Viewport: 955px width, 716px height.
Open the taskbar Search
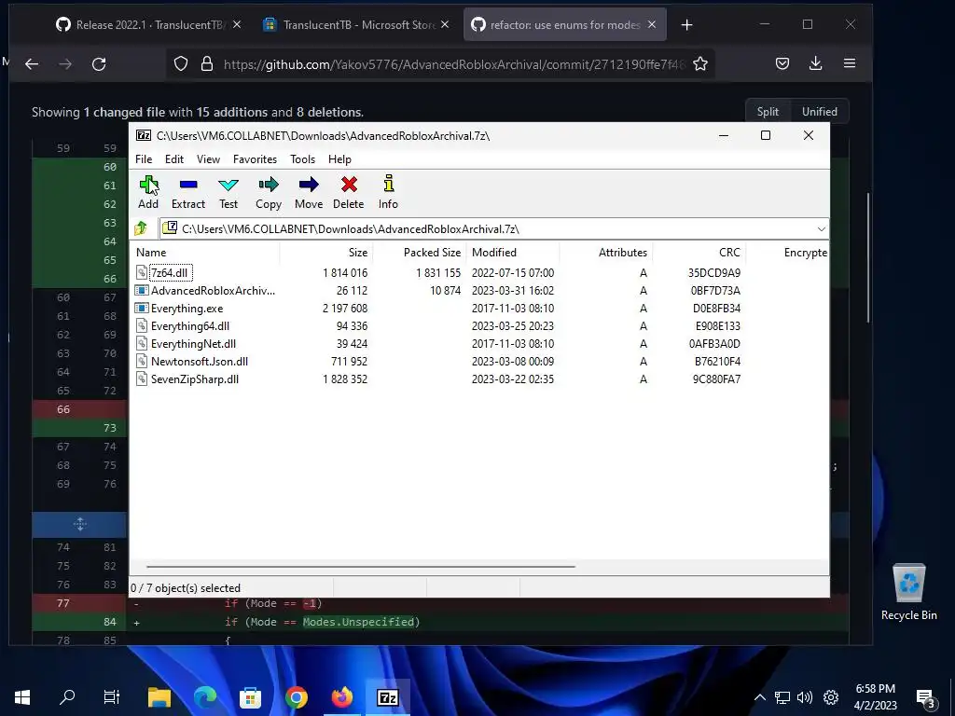click(x=67, y=696)
